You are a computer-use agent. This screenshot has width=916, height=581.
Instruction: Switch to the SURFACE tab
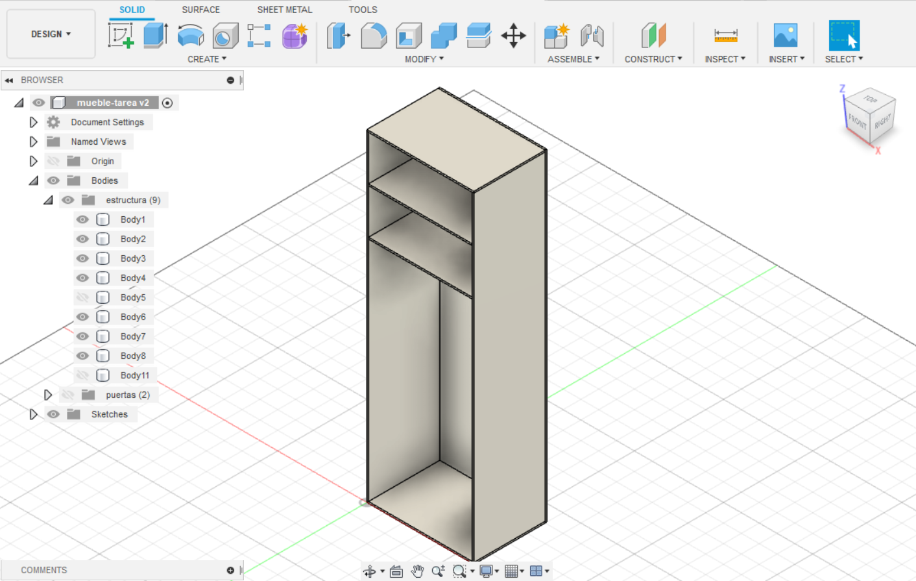(x=200, y=10)
